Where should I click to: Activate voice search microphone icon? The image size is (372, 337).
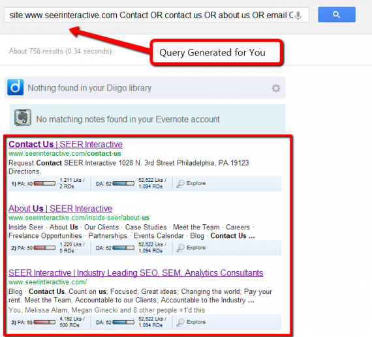pyautogui.click(x=298, y=16)
